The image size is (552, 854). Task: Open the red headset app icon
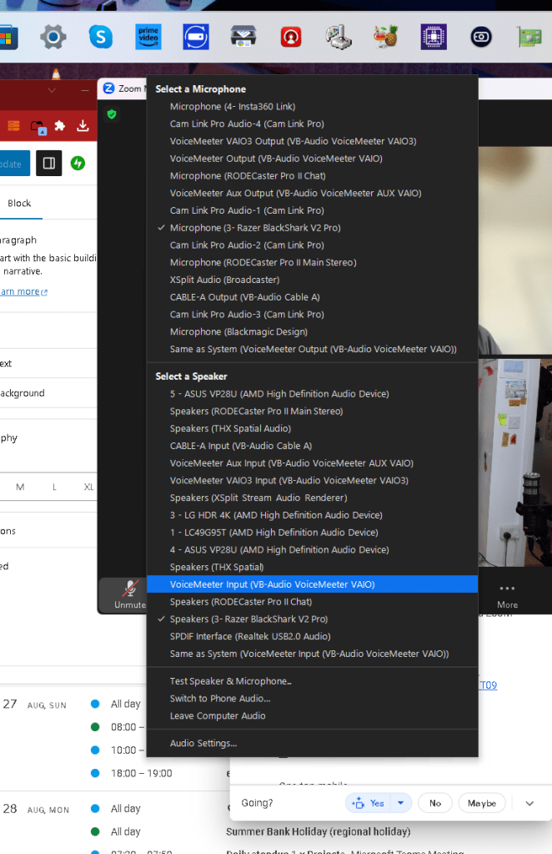pos(291,37)
